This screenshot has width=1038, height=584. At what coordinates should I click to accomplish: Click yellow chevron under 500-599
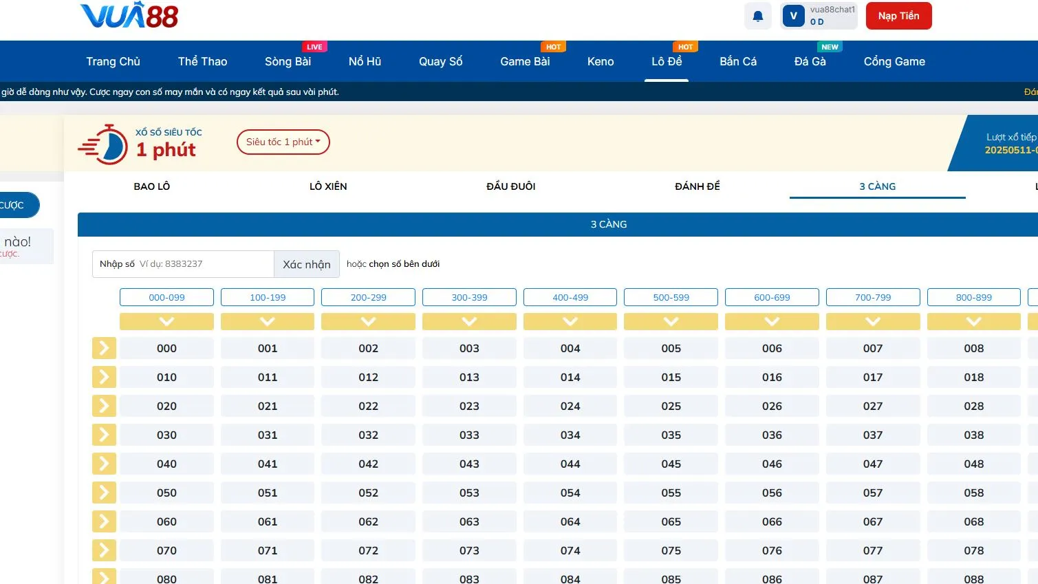pos(671,321)
